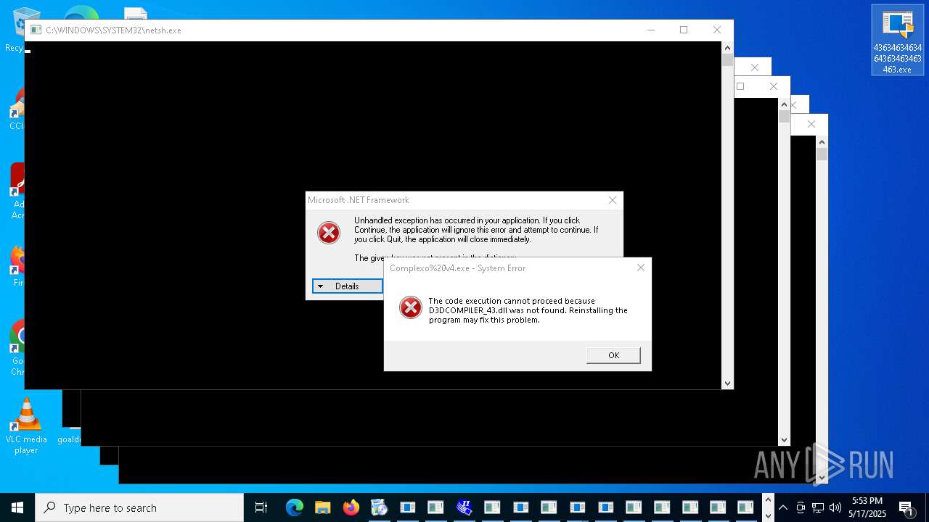Click the Unhandled exception message text
929x522 pixels.
pos(476,230)
